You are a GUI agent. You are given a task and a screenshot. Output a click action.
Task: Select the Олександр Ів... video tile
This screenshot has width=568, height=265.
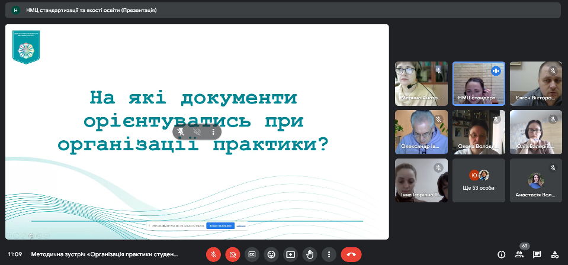421,132
